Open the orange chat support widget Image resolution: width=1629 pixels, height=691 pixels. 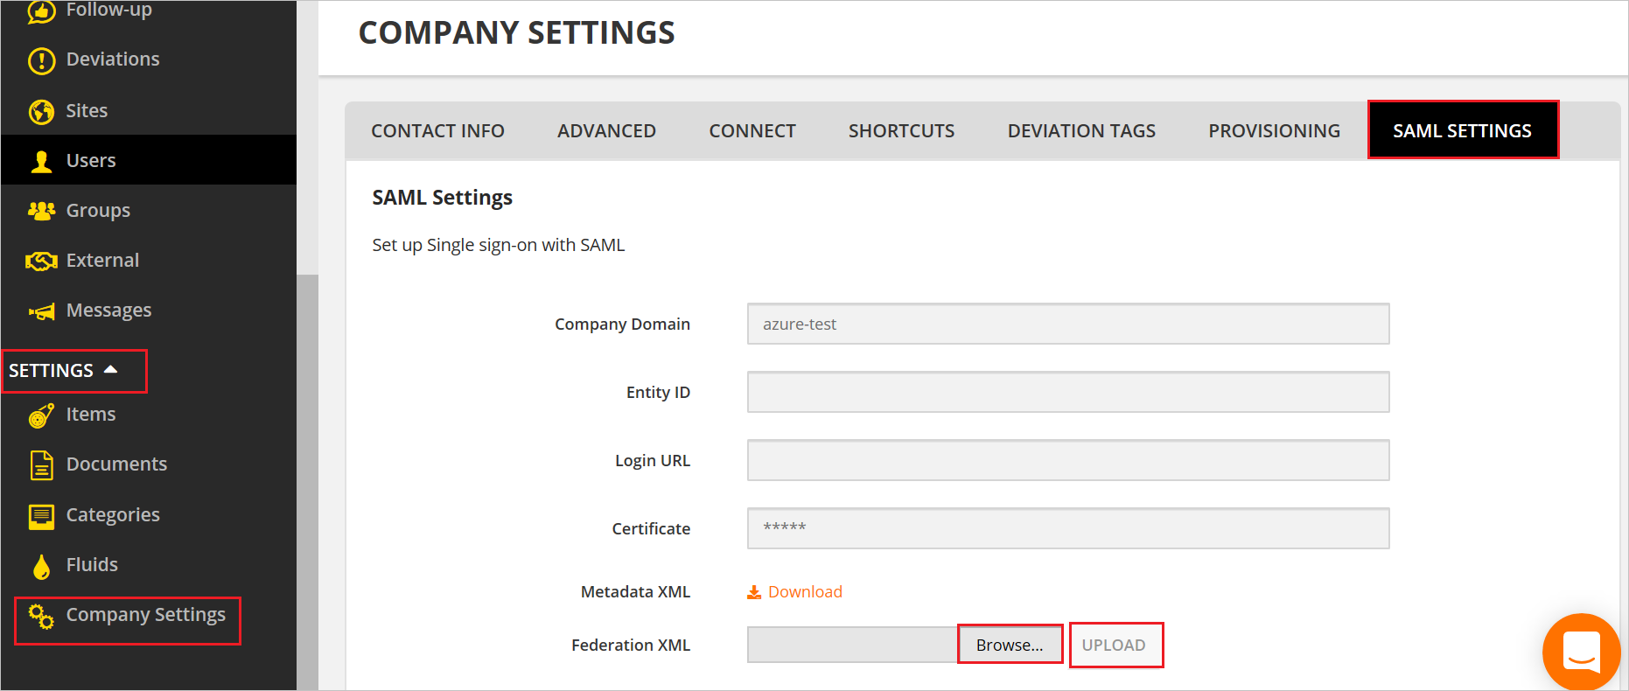pos(1581,652)
